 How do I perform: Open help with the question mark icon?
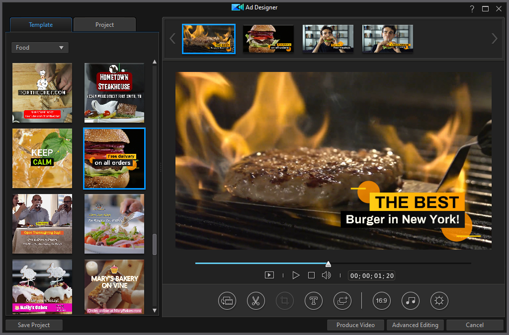(x=472, y=9)
